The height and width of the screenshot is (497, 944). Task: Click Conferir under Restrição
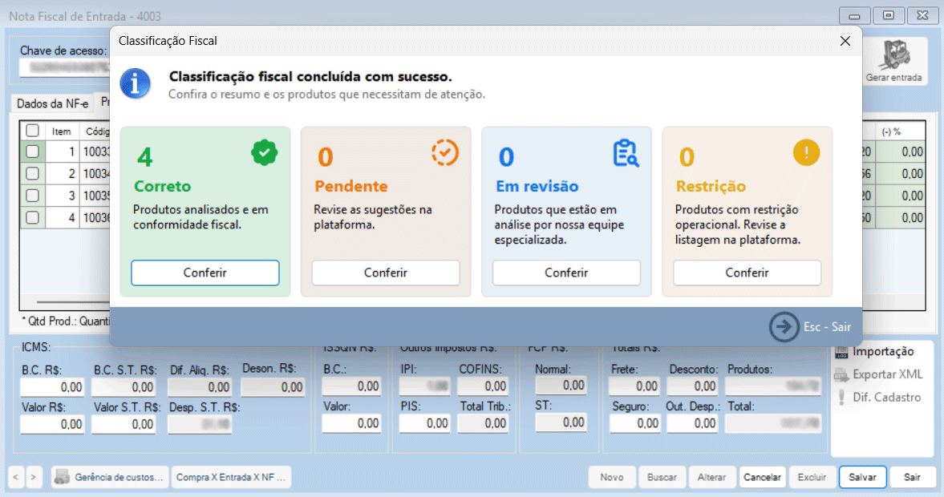coord(748,273)
